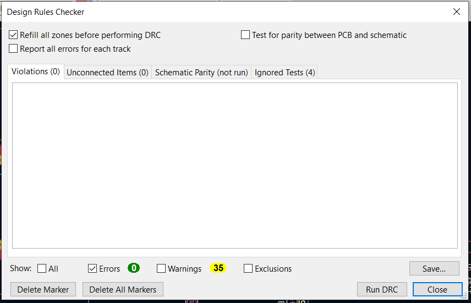Open the Schematic Parity (not run) tab
The height and width of the screenshot is (303, 471).
201,73
